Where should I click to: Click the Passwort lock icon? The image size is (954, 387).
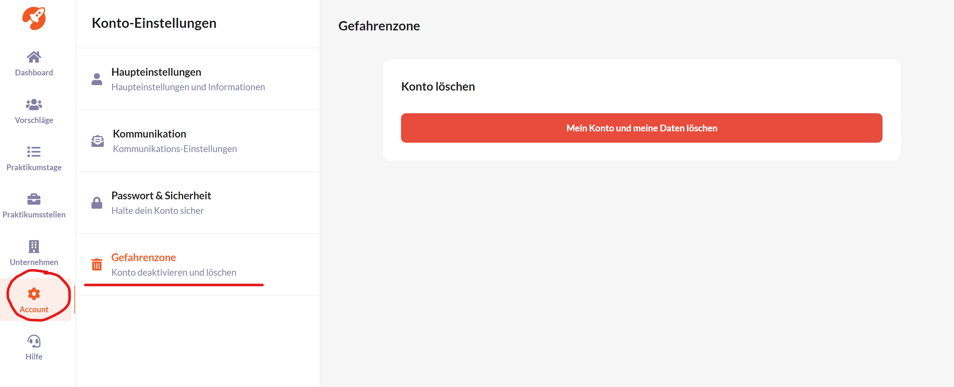click(x=97, y=203)
